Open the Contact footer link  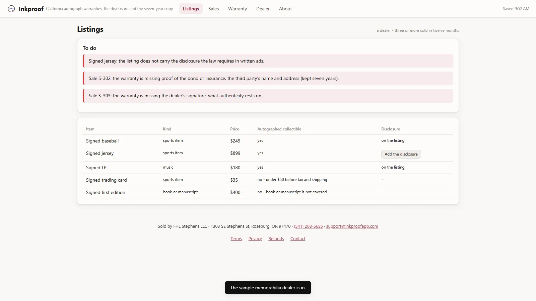tap(298, 239)
